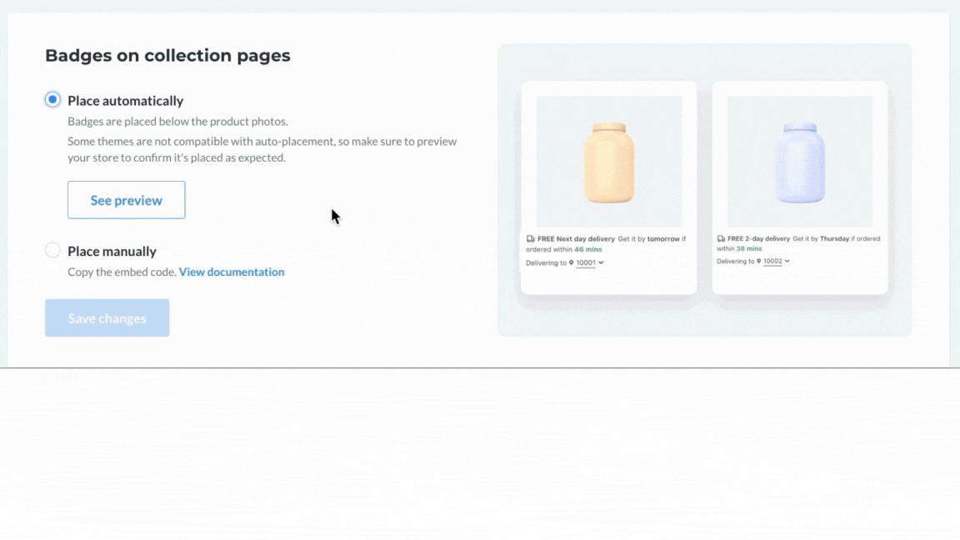Open the View documentation link
This screenshot has height=540, width=960.
(x=232, y=272)
